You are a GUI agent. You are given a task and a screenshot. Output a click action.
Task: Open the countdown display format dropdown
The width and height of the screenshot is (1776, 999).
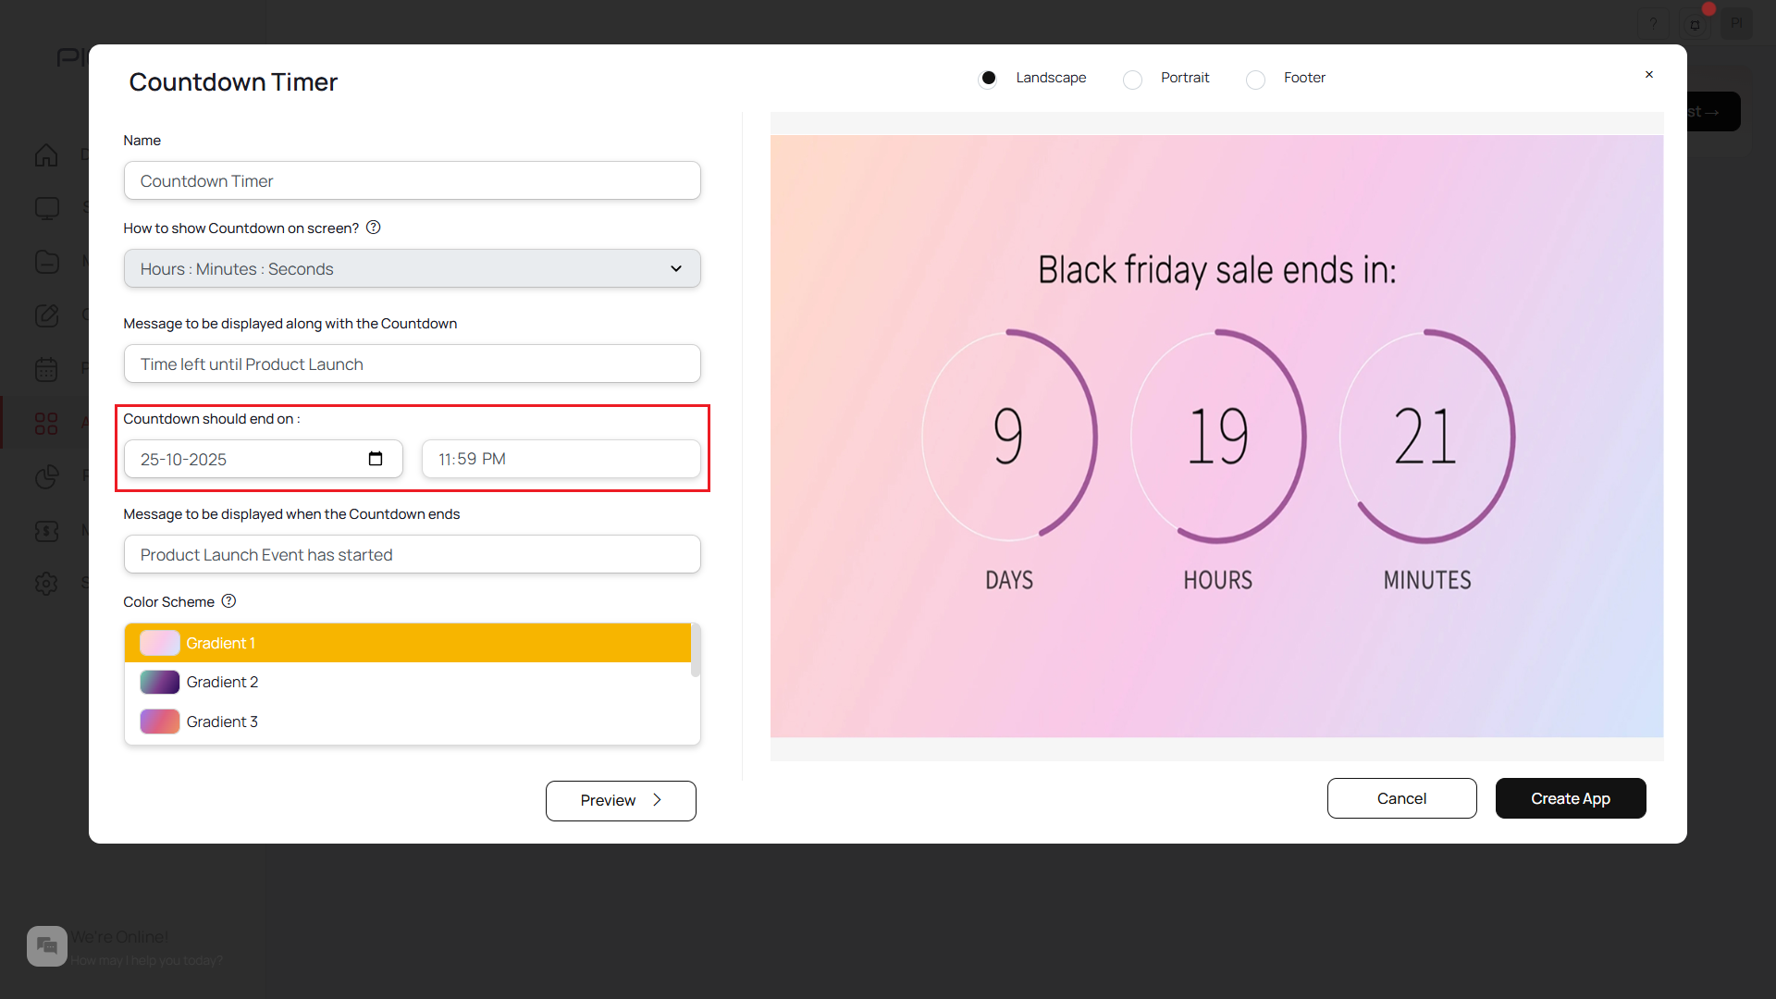point(412,268)
